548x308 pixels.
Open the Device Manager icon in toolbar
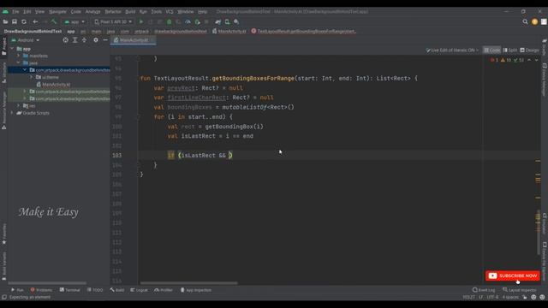[x=227, y=21]
